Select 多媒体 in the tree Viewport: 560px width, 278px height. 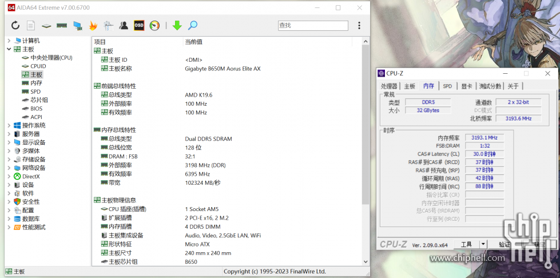pyautogui.click(x=31, y=151)
